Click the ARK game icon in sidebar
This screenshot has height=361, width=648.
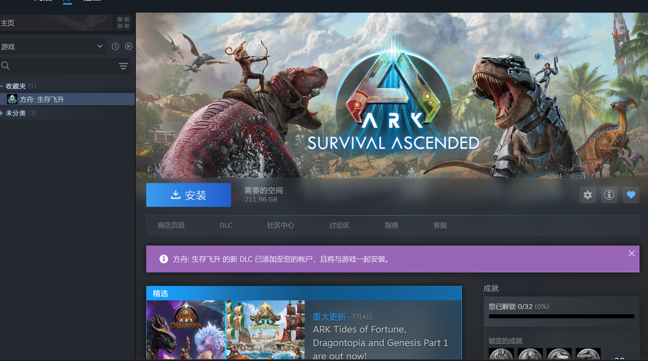click(x=12, y=99)
